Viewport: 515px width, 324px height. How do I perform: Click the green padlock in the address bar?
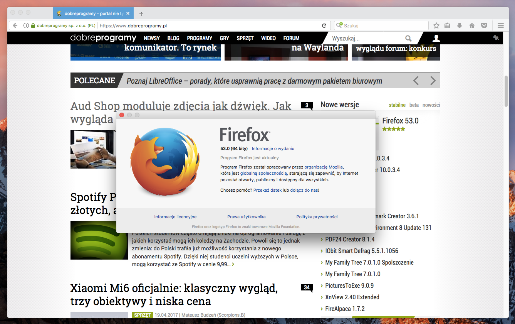pyautogui.click(x=33, y=26)
